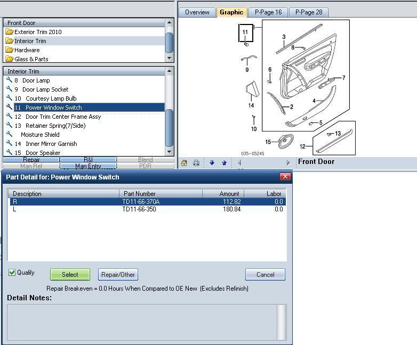The width and height of the screenshot is (417, 345).
Task: Click wrench icon beside Power Window Switch
Action: [9, 107]
